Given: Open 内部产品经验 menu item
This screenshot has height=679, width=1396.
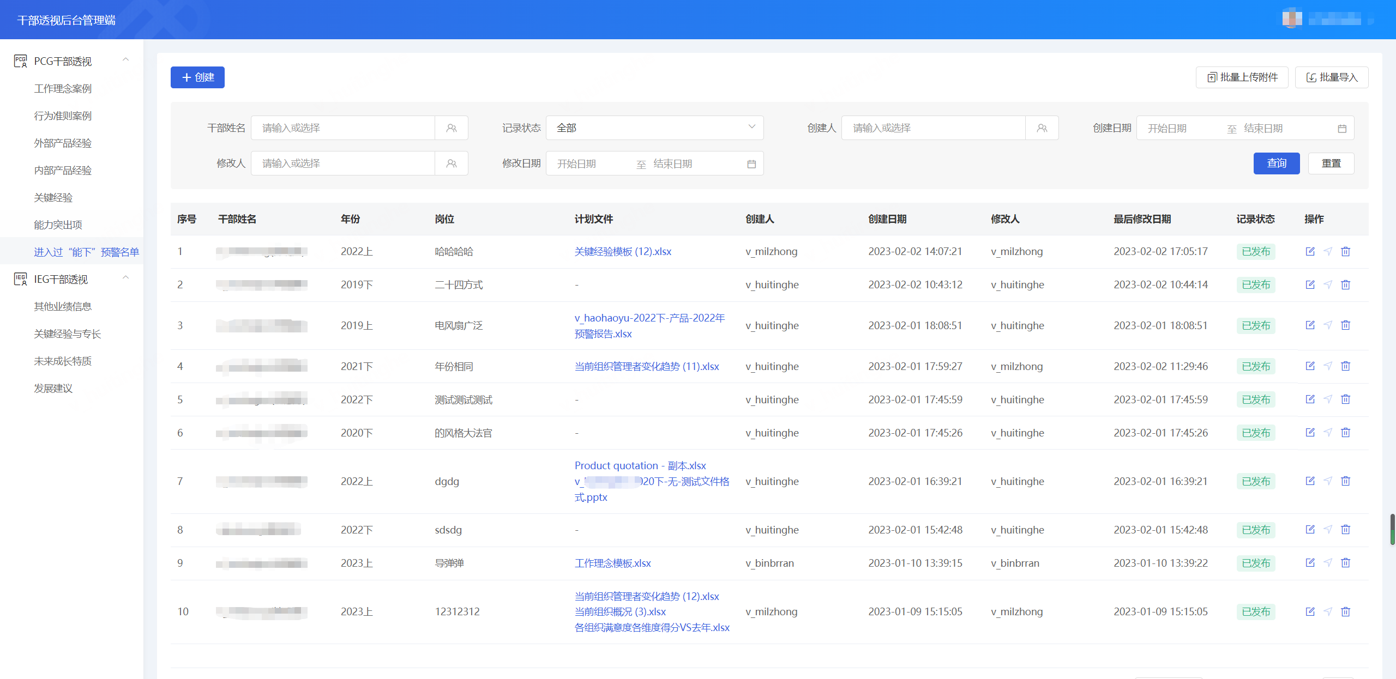Looking at the screenshot, I should (63, 170).
